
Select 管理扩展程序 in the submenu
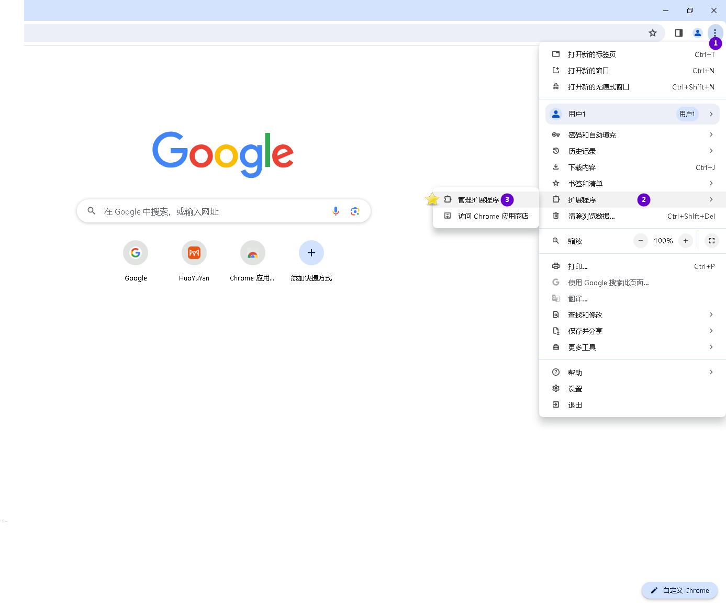point(486,199)
